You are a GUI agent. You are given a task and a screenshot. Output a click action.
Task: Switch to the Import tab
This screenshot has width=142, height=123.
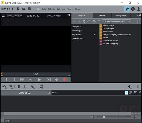pos(82,16)
